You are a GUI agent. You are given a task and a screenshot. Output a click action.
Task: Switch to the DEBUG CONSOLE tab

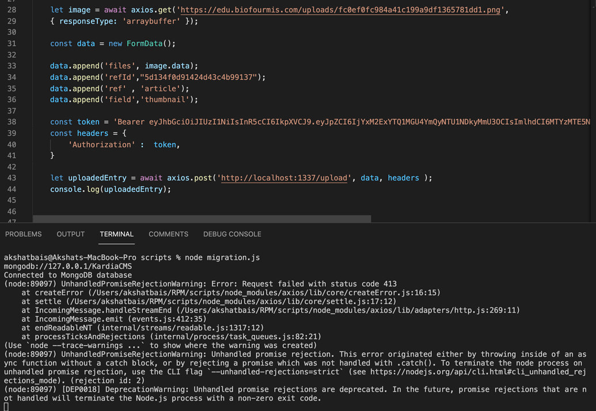[x=232, y=234]
